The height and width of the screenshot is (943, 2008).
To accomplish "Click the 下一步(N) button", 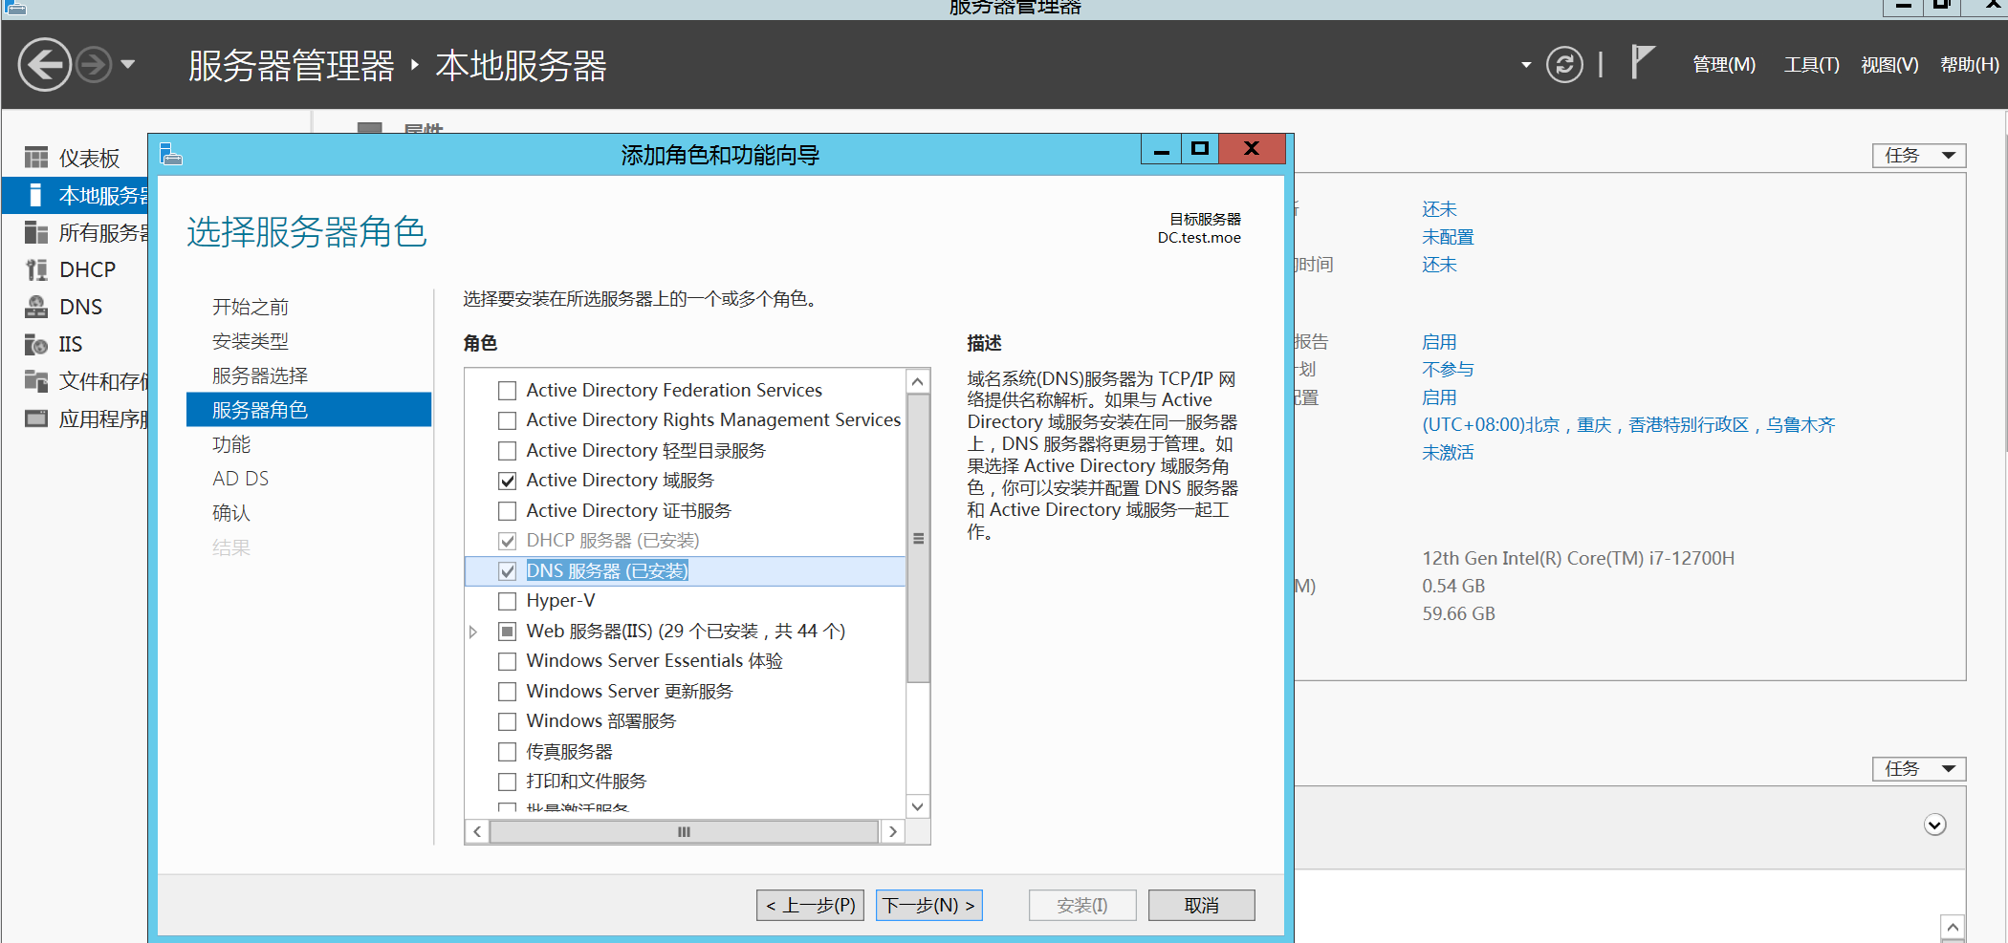I will pyautogui.click(x=928, y=905).
